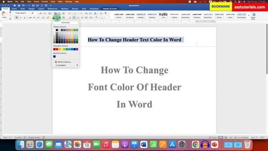The image size is (268, 151).
Task: Expand the styles gallery arrow
Action: [249, 15]
